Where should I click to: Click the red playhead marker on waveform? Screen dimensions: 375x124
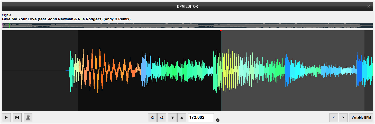221,71
